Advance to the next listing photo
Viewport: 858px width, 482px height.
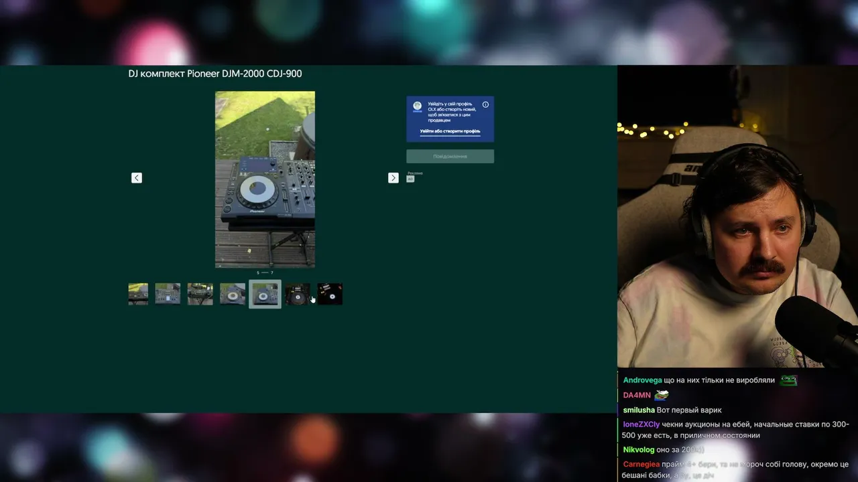[393, 177]
